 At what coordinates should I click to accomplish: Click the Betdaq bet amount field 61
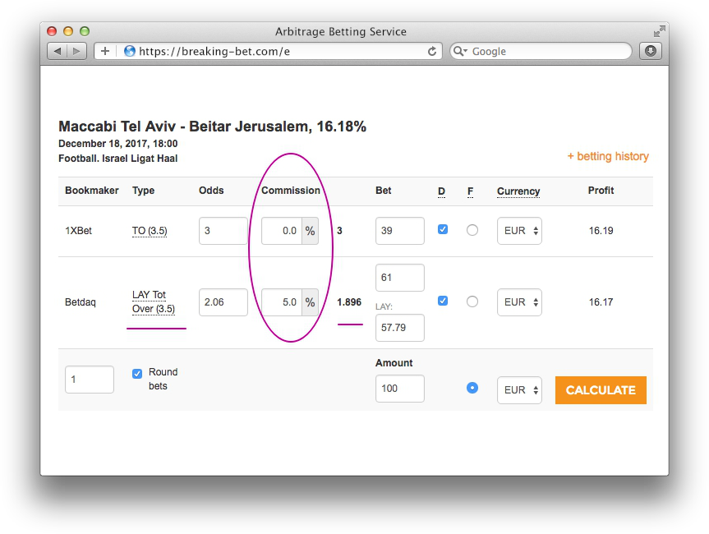(x=400, y=278)
